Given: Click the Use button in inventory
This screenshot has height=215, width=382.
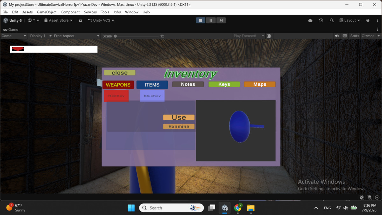Looking at the screenshot, I should pos(179,118).
